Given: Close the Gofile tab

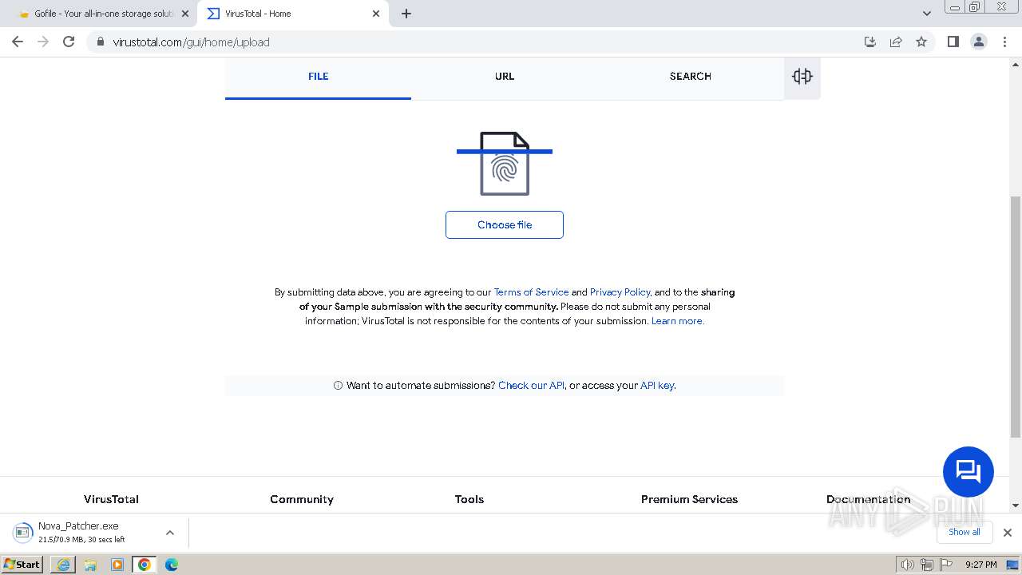Looking at the screenshot, I should [x=185, y=14].
